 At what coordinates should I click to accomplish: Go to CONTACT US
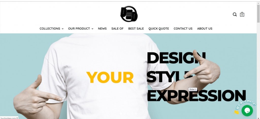click(x=183, y=29)
